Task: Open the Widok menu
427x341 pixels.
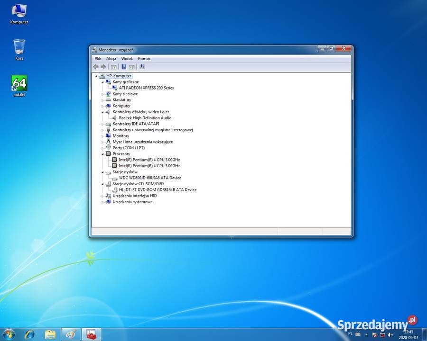Action: [127, 58]
